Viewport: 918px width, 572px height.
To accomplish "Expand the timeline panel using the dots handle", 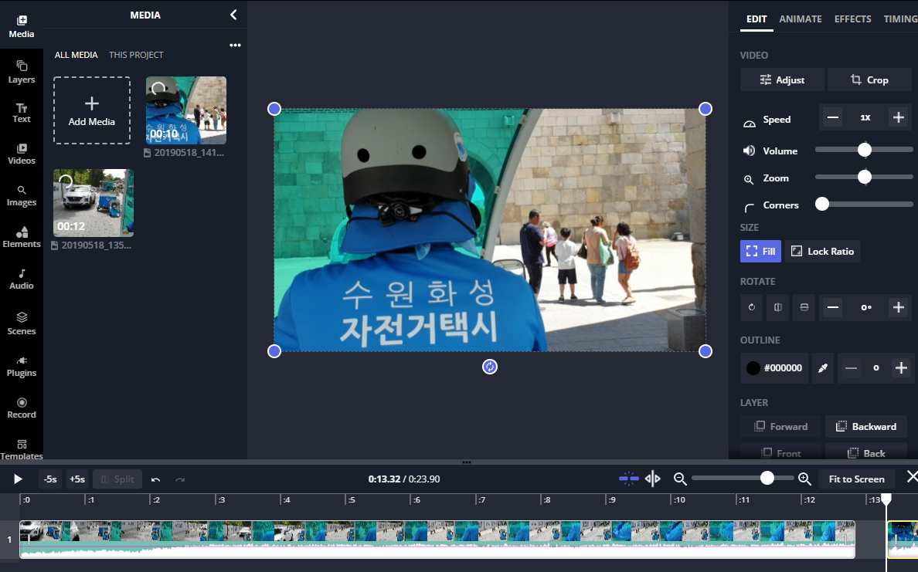I will point(467,462).
